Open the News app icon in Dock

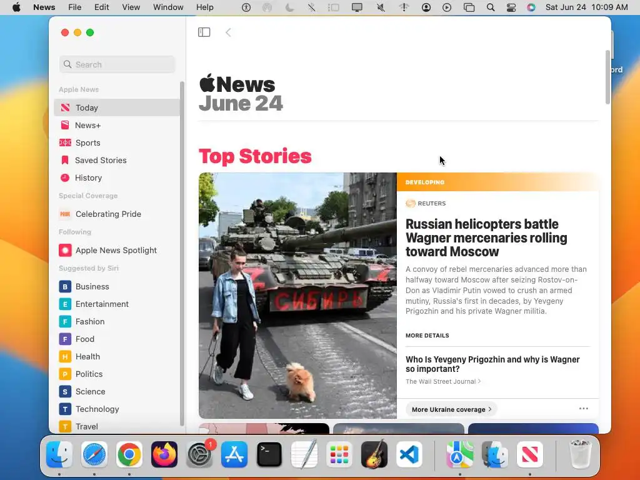(530, 454)
